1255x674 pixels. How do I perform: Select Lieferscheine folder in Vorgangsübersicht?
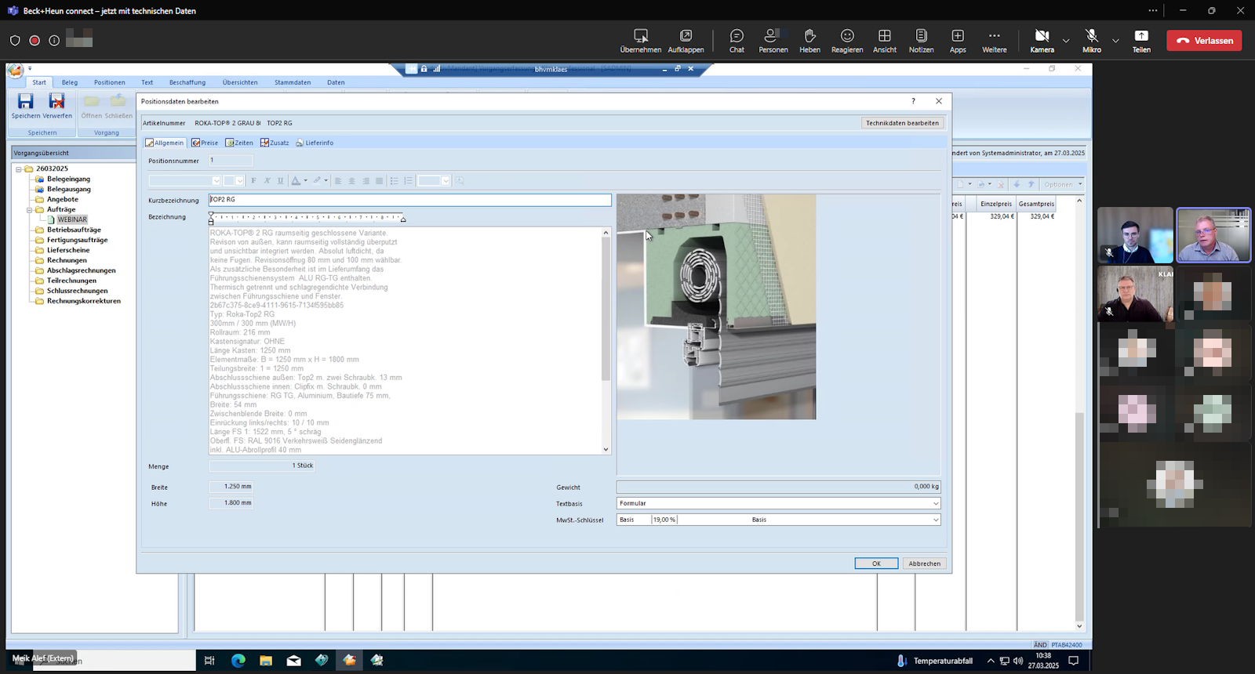[68, 250]
